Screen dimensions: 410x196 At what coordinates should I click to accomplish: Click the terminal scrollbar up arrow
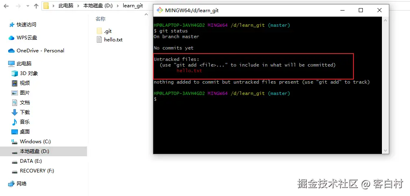[x=385, y=20]
